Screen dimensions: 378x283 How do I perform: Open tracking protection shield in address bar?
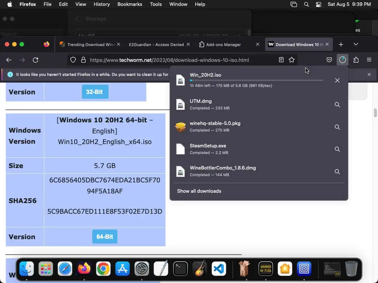(x=73, y=60)
